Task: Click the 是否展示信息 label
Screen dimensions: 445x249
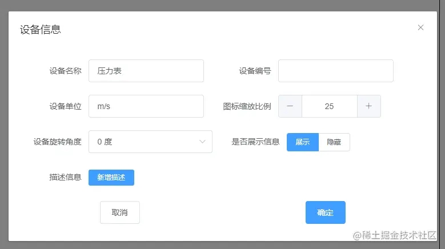Action: [x=255, y=142]
